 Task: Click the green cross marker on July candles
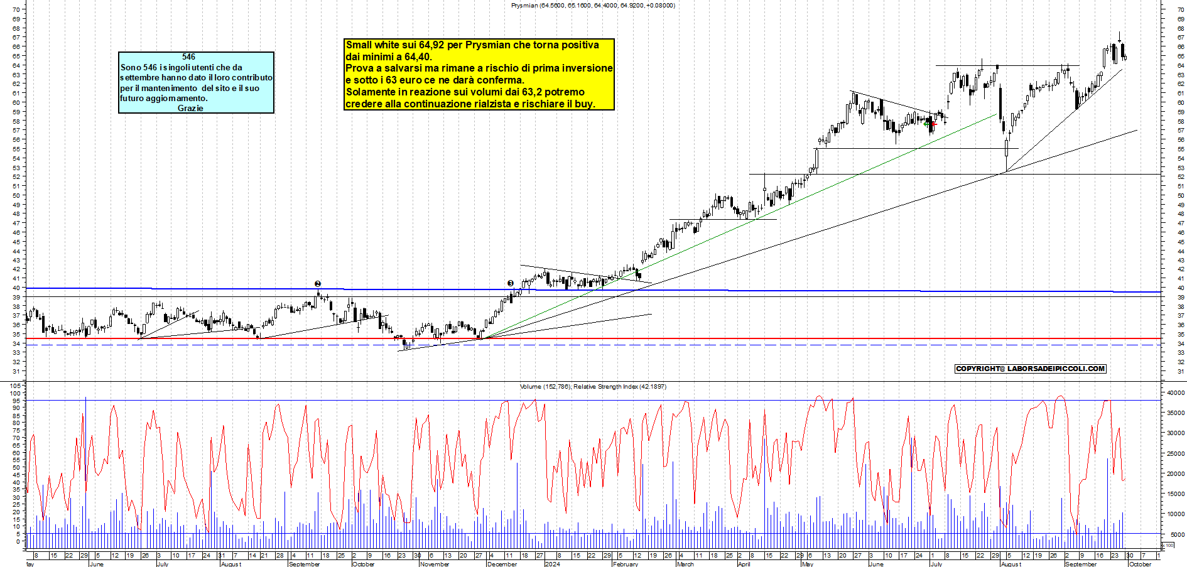926,124
